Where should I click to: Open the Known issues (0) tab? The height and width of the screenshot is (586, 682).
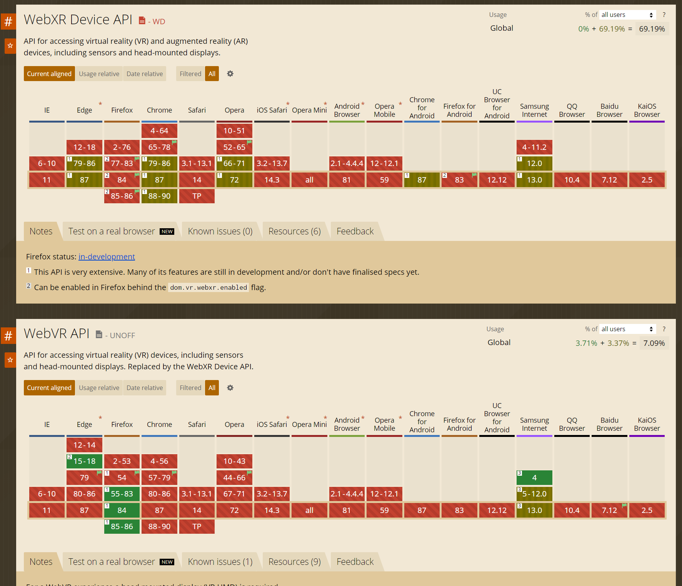[x=220, y=231]
